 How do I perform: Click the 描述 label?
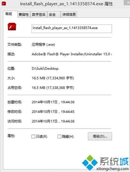pyautogui.click(x=11, y=54)
